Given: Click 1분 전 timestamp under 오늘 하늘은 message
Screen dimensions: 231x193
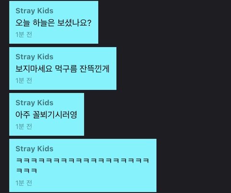Looking at the screenshot, I should coord(24,35).
